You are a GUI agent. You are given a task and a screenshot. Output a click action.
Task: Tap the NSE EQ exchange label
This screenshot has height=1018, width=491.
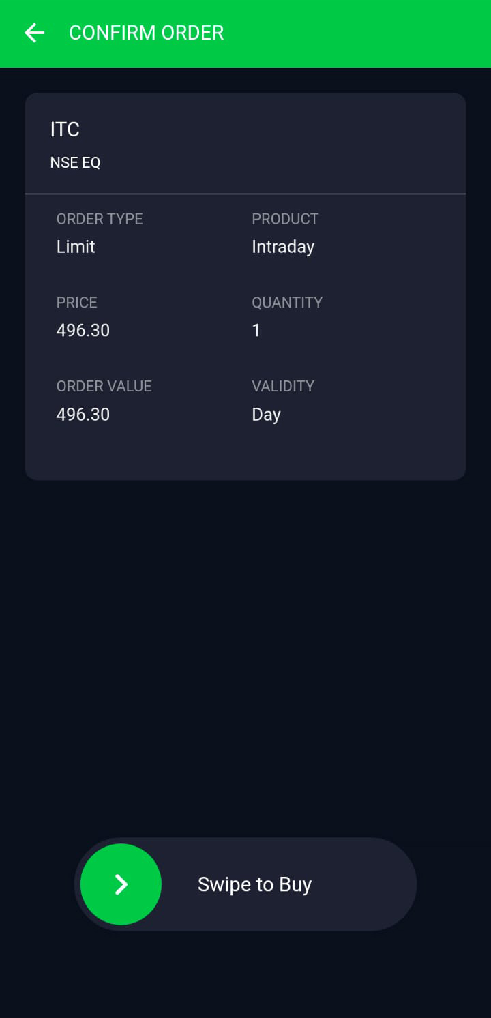[75, 163]
